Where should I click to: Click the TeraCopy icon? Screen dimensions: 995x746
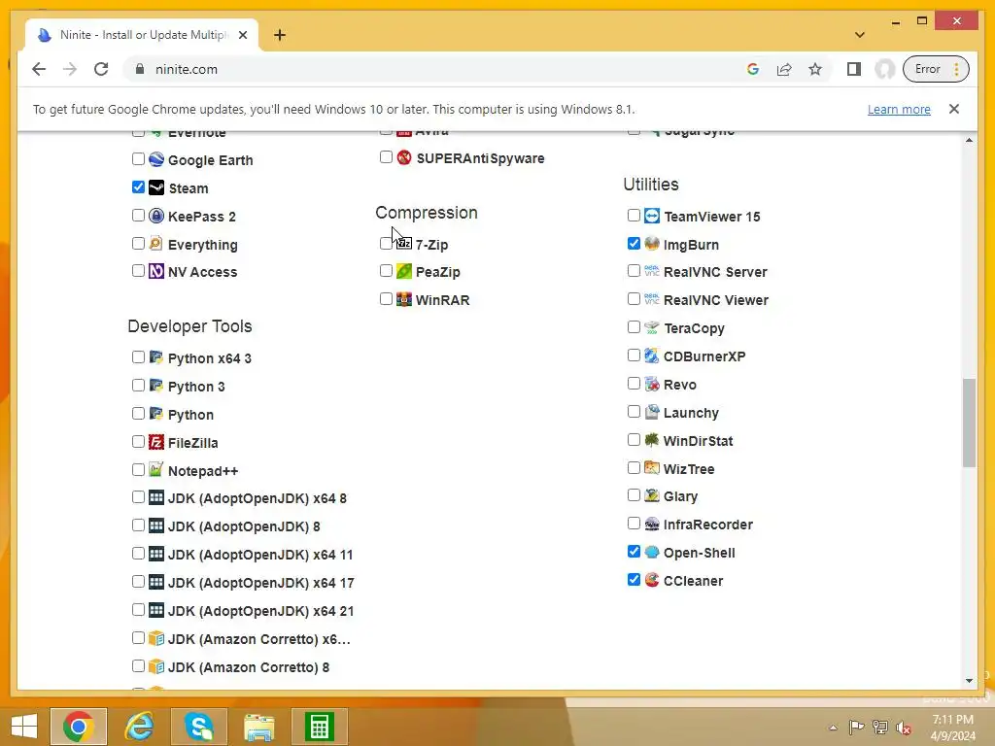652,328
